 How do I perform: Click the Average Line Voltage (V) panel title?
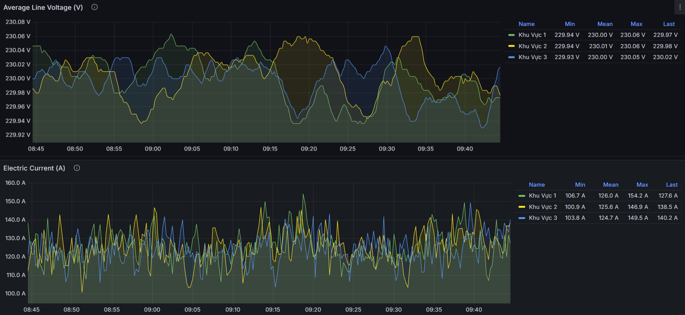[x=43, y=8]
